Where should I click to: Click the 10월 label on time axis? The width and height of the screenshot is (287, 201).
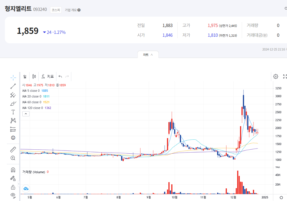[174, 197]
